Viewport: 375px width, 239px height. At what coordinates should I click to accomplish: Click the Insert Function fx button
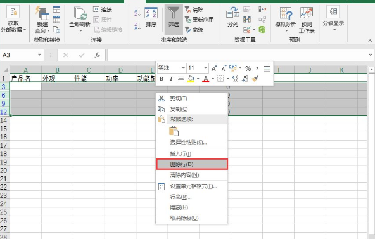[97, 55]
